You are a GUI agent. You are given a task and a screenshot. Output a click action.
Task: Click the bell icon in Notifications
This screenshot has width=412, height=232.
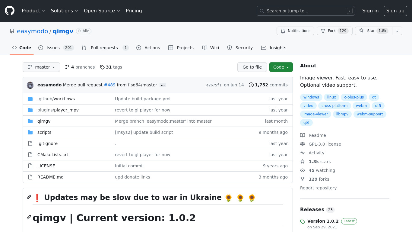coord(283,31)
